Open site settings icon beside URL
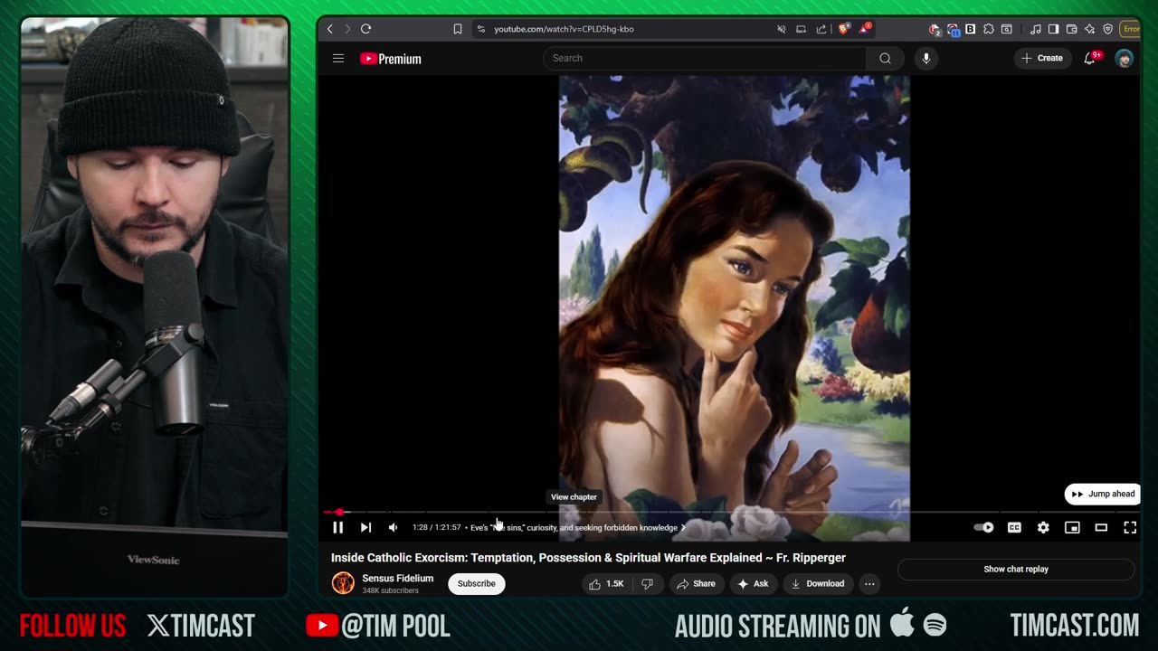The image size is (1158, 651). [481, 29]
